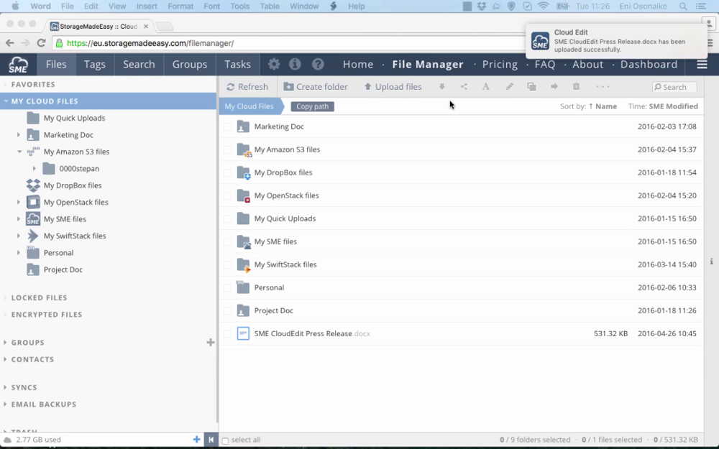Screen dimensions: 719x449
Task: Tick the checkbox for Marketing Doc row
Action: (x=227, y=127)
